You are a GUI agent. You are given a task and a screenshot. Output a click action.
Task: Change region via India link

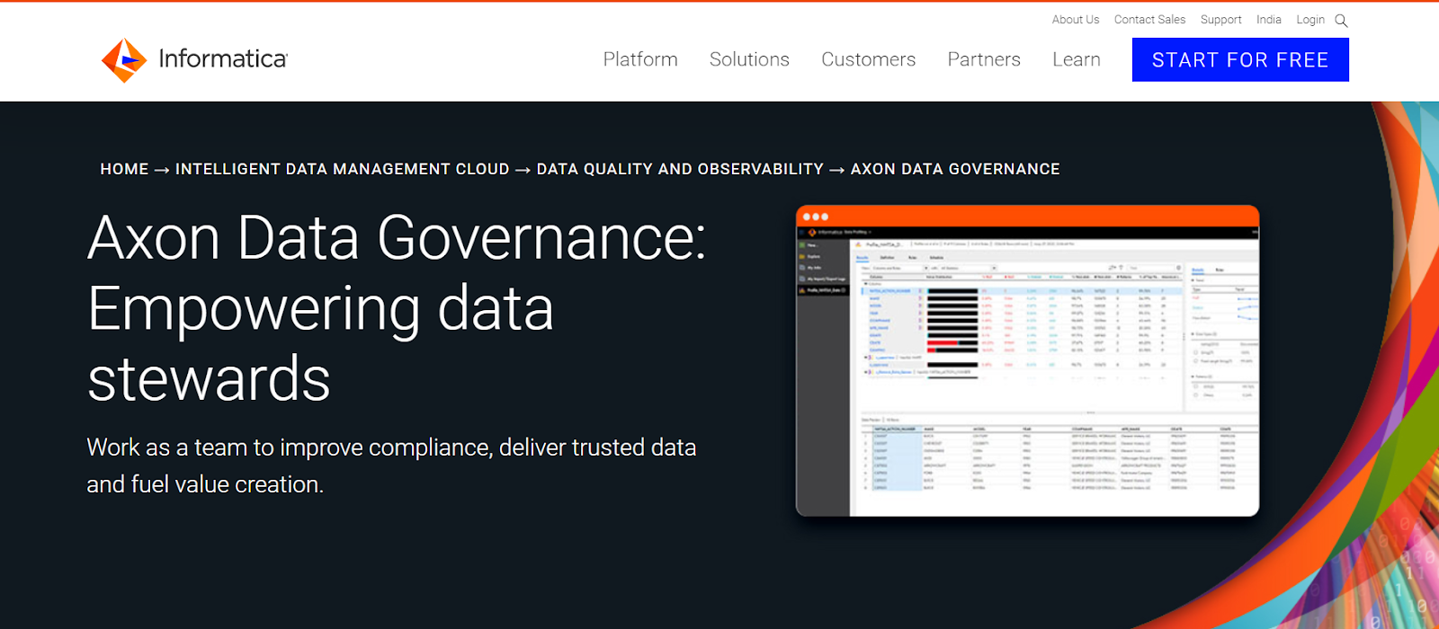tap(1269, 20)
